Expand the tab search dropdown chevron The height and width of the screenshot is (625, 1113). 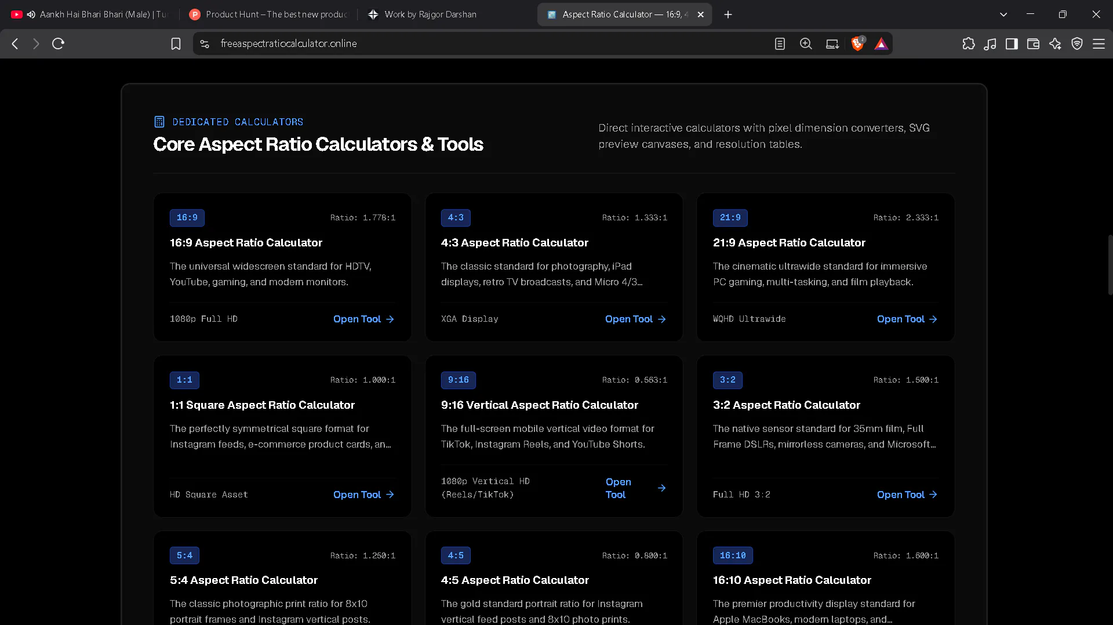point(1003,14)
